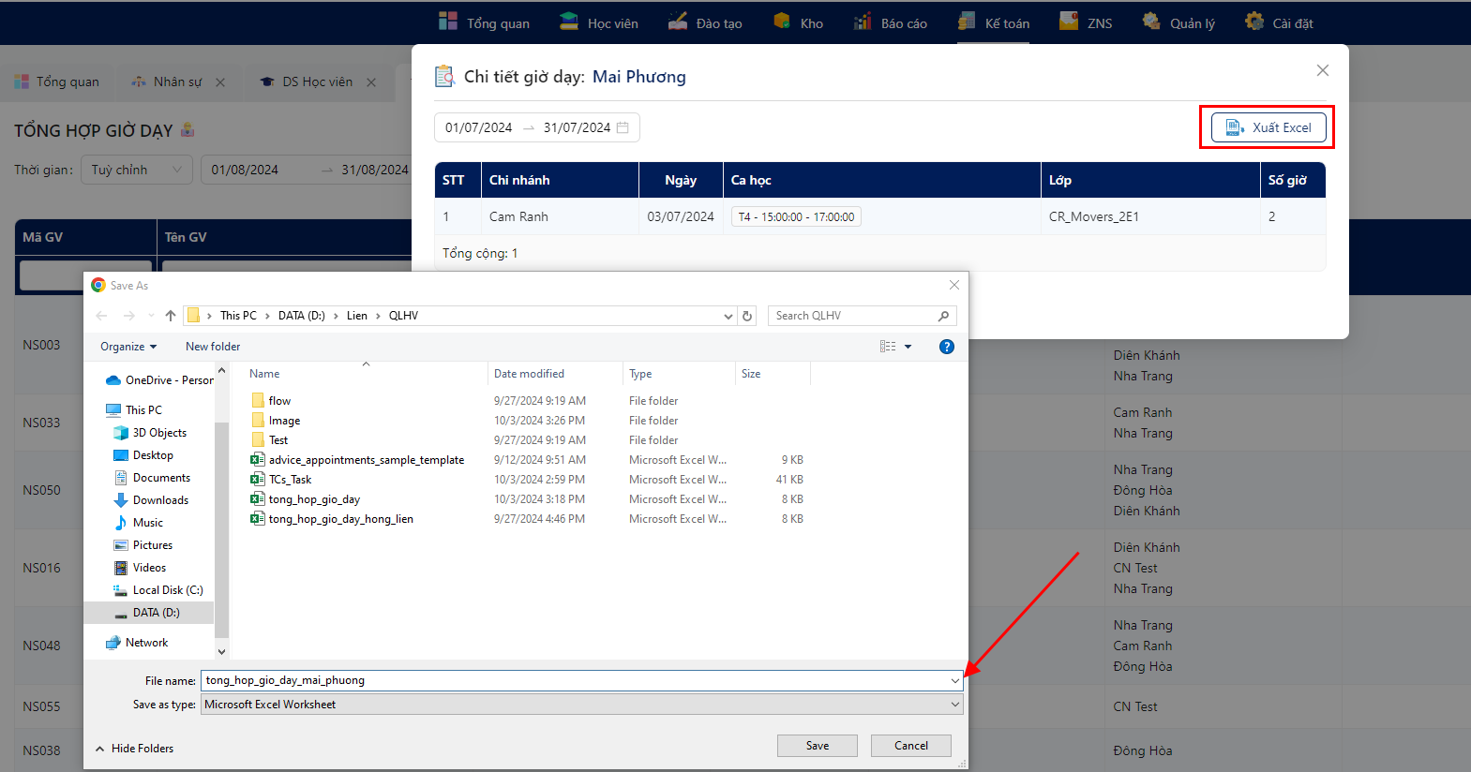The width and height of the screenshot is (1471, 772).
Task: Click New folder
Action: coord(213,347)
